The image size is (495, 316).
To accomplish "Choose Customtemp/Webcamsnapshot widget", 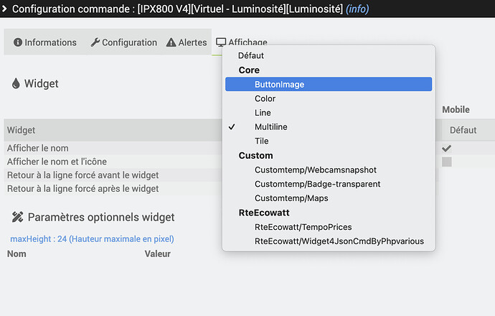I will pyautogui.click(x=316, y=170).
